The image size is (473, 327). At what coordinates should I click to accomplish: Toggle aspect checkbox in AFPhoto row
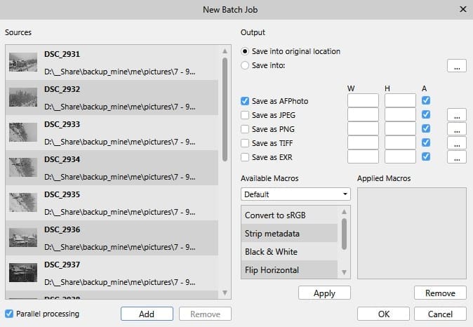[426, 100]
